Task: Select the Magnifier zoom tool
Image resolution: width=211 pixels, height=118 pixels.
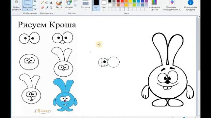Action: 51,8
